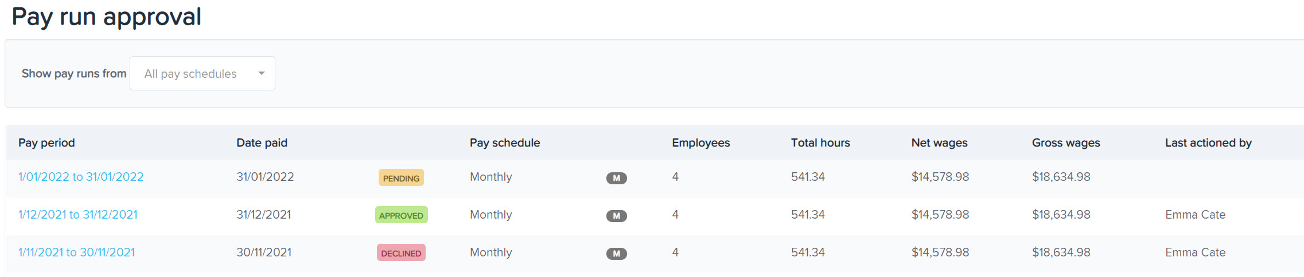Open pay run 1/11/2021 to 30/11/2021
The image size is (1304, 277).
tap(77, 252)
